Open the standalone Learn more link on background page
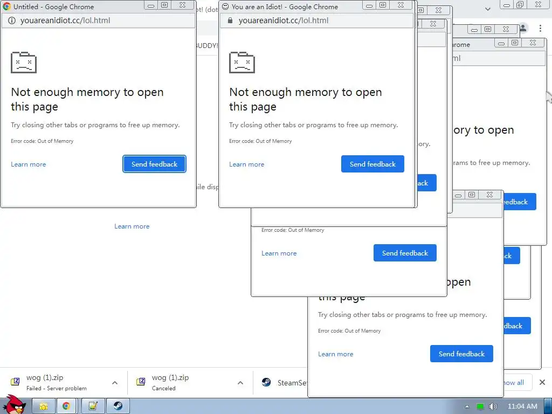The height and width of the screenshot is (414, 552). (x=132, y=226)
